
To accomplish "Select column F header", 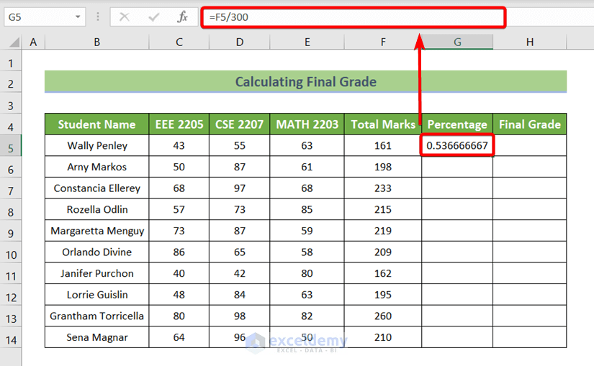I will 383,42.
